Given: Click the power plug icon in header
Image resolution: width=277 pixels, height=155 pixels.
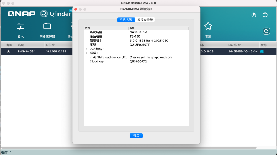Looking at the screenshot, I should [x=254, y=15].
